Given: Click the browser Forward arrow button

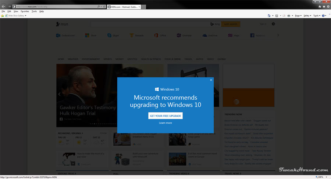Looking at the screenshot, I should pos(9,7).
